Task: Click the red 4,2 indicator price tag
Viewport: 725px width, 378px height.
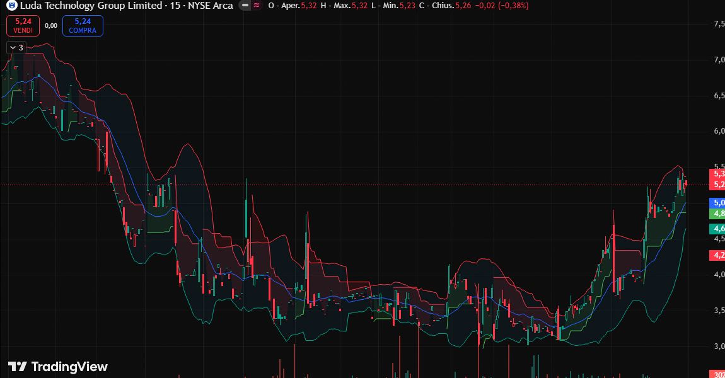Action: tap(717, 255)
